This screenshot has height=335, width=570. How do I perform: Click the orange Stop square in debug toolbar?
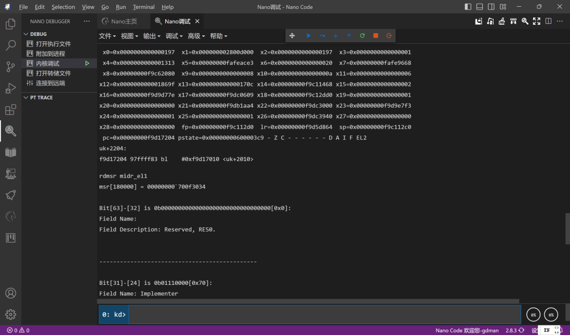[376, 35]
